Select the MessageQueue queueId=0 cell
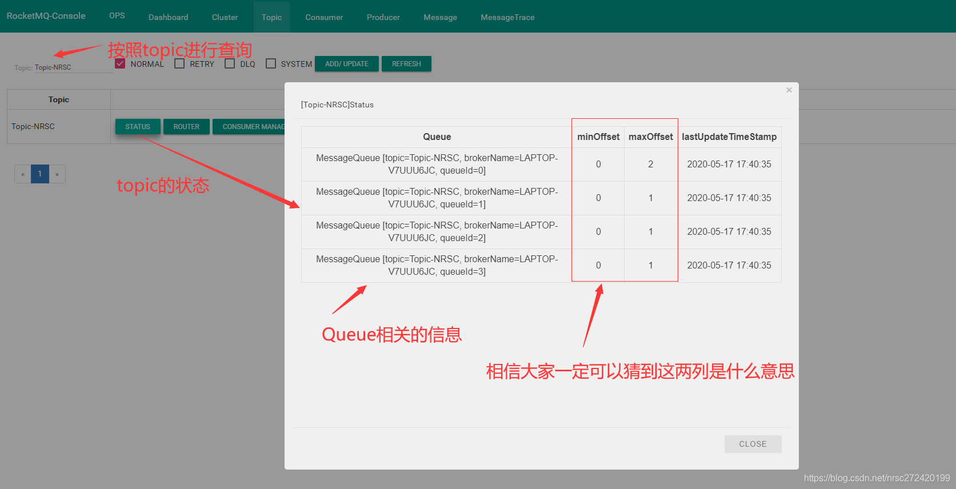 tap(437, 164)
